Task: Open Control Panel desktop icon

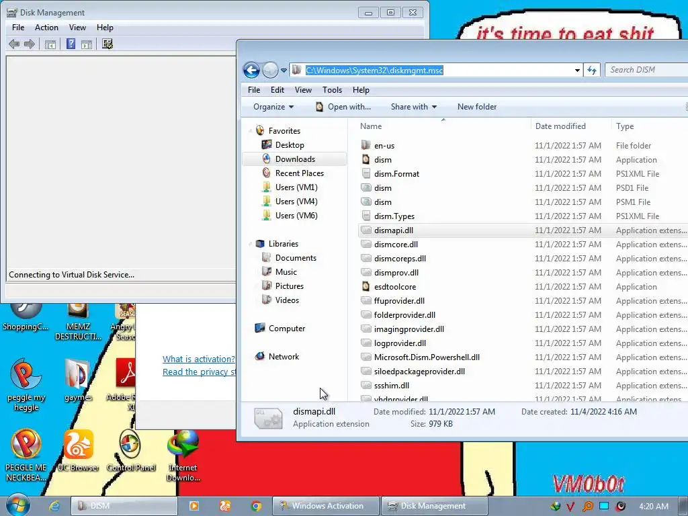Action: (x=131, y=450)
